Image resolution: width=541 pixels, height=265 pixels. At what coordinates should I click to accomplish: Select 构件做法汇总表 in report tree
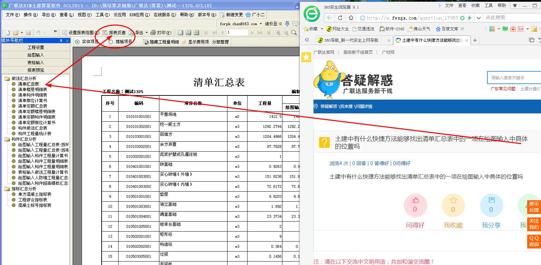pos(32,128)
